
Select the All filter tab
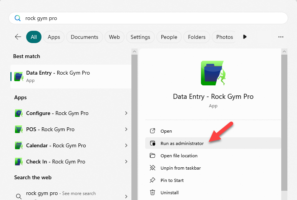[x=34, y=37]
